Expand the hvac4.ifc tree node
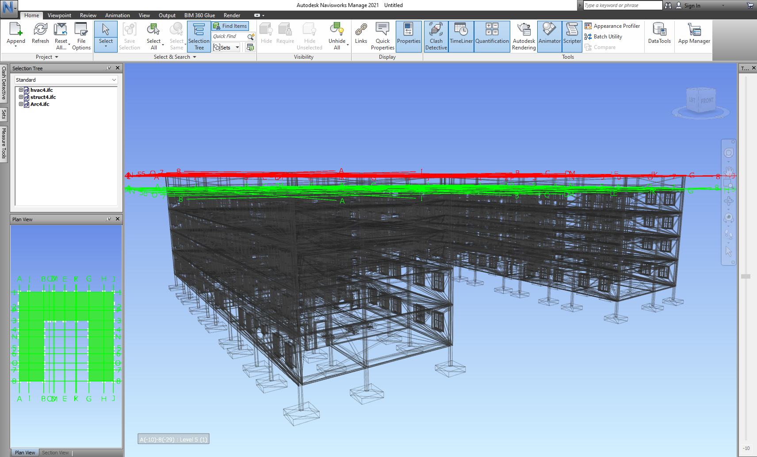Image resolution: width=757 pixels, height=457 pixels. pos(21,90)
